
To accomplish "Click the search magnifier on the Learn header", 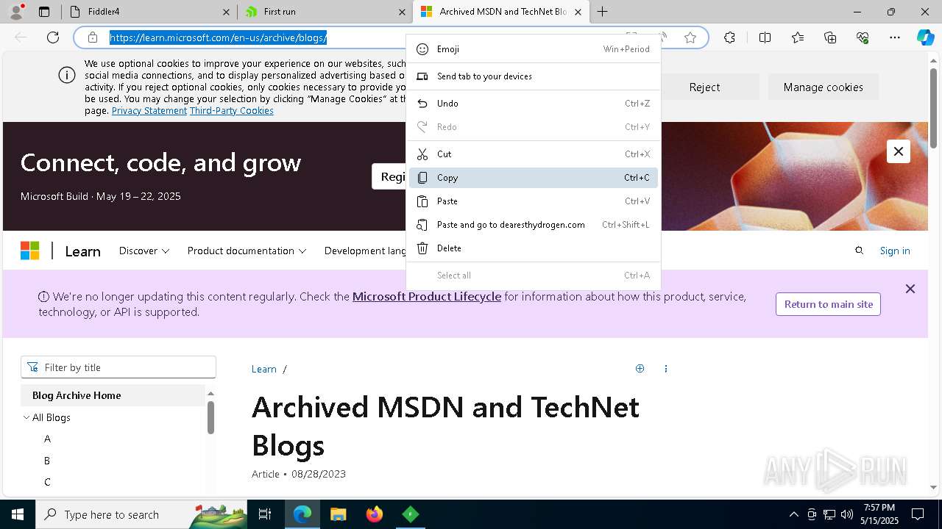I will point(859,251).
